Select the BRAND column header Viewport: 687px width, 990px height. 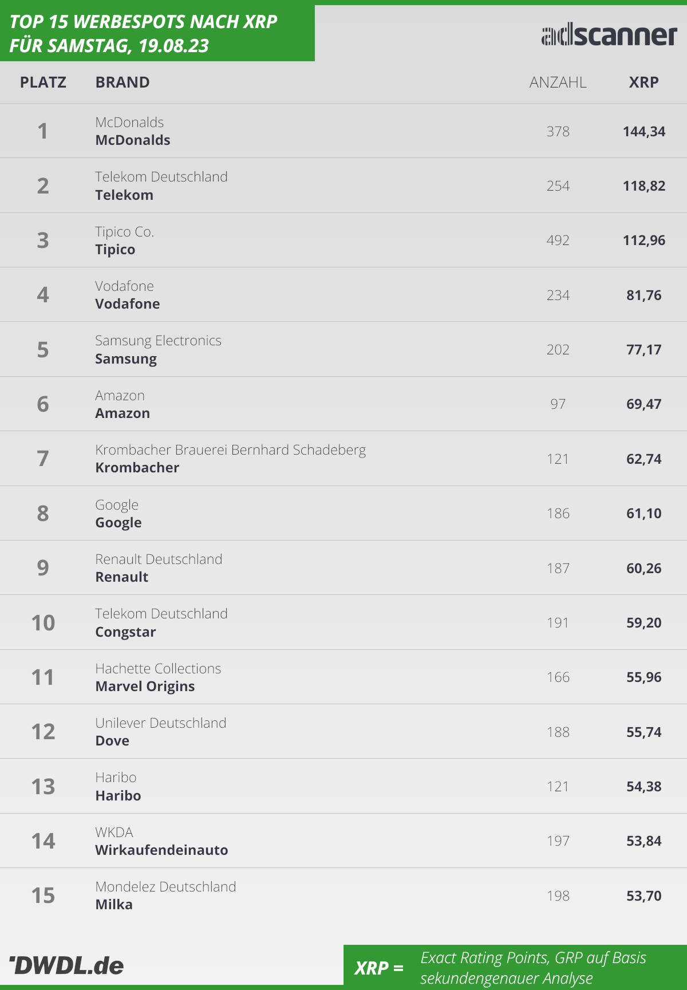pyautogui.click(x=123, y=82)
